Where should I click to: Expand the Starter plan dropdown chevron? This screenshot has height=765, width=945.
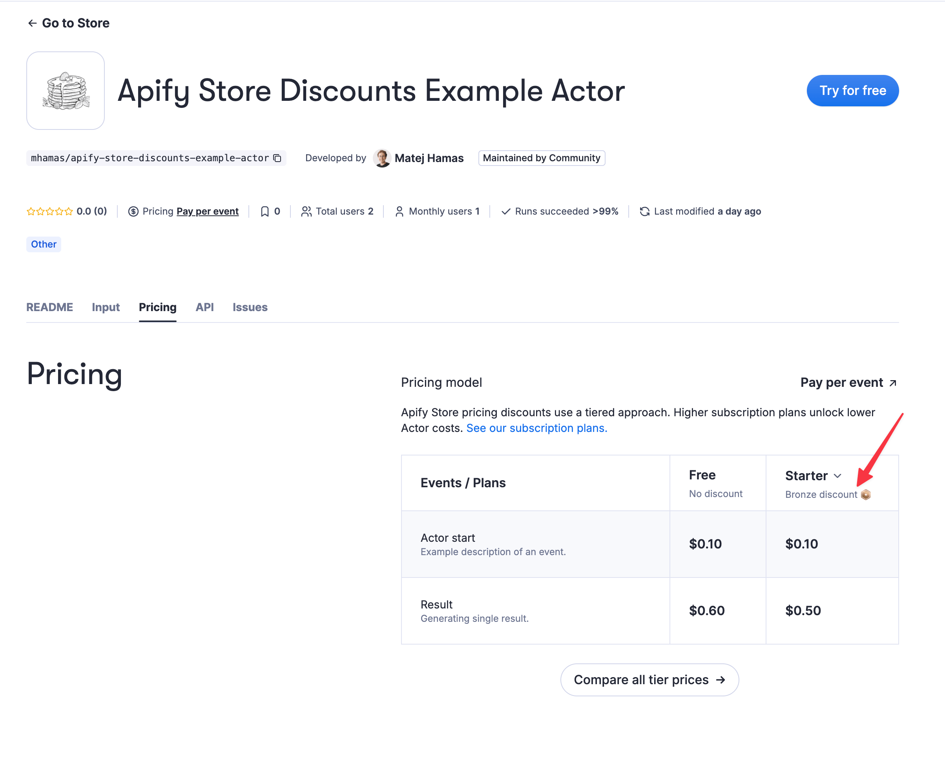point(838,475)
